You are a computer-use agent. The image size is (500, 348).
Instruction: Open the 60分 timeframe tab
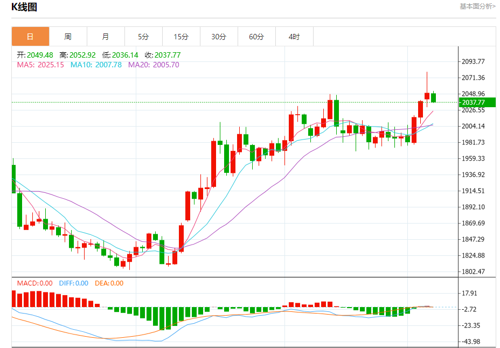256,37
